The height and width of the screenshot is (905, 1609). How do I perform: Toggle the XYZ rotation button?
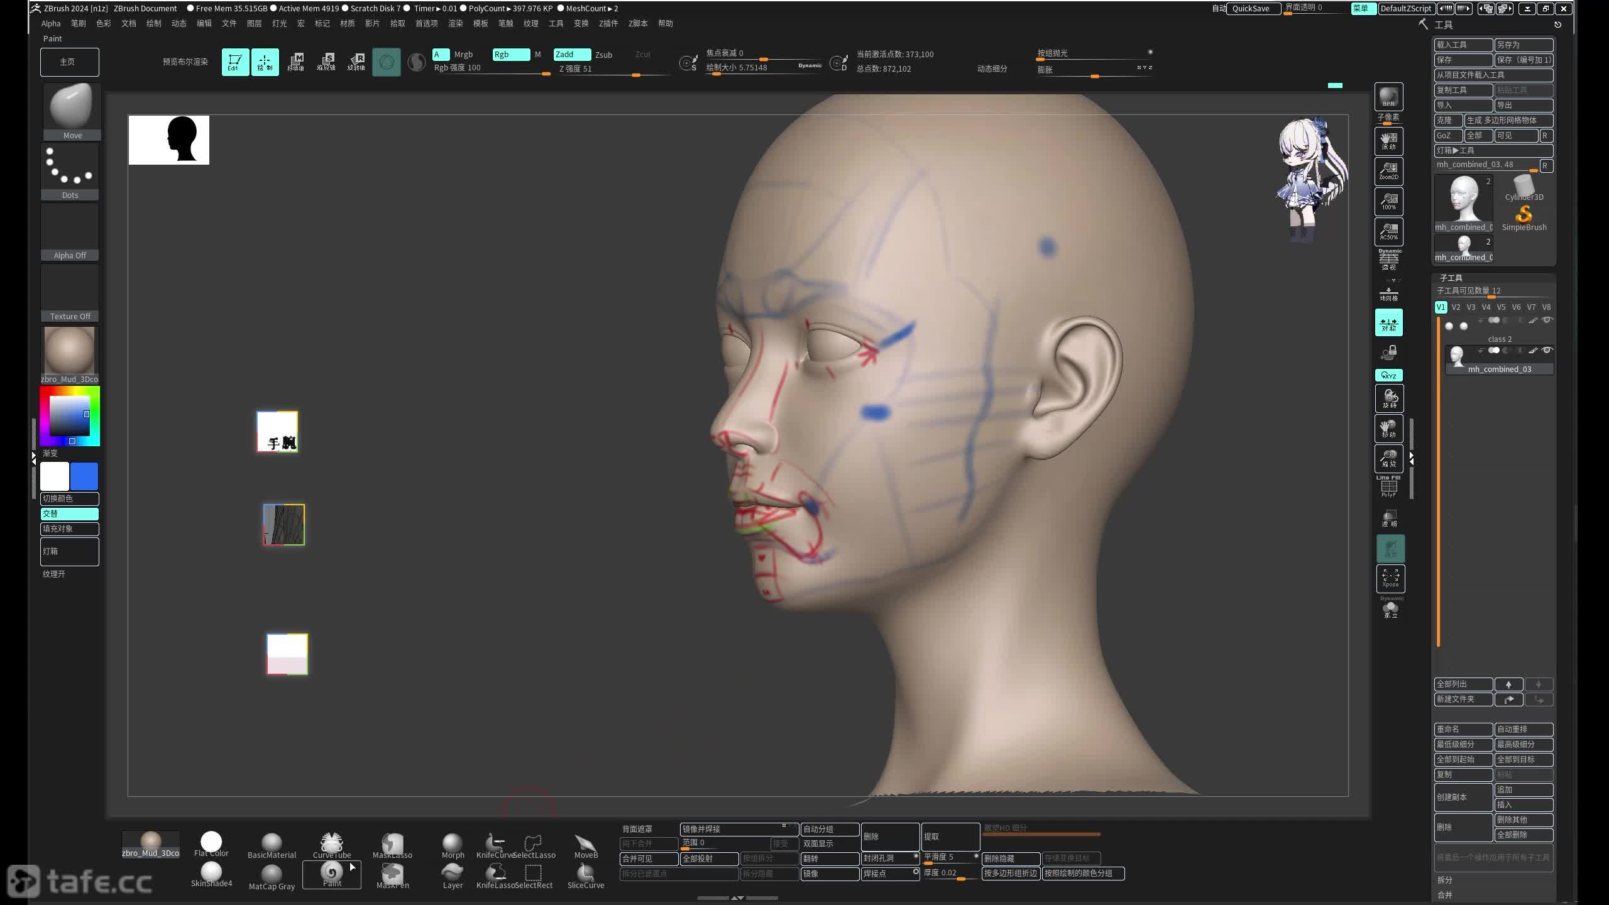coord(1388,375)
